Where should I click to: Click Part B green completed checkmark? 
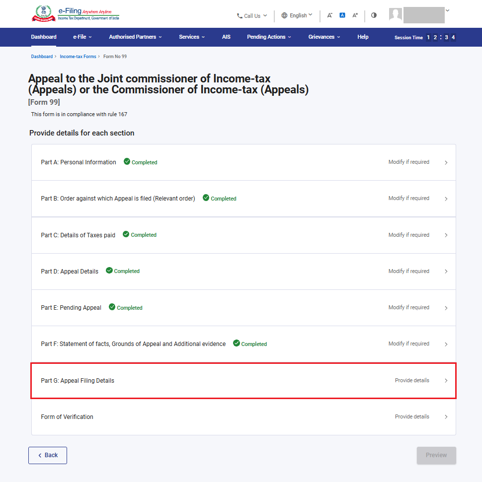(206, 198)
